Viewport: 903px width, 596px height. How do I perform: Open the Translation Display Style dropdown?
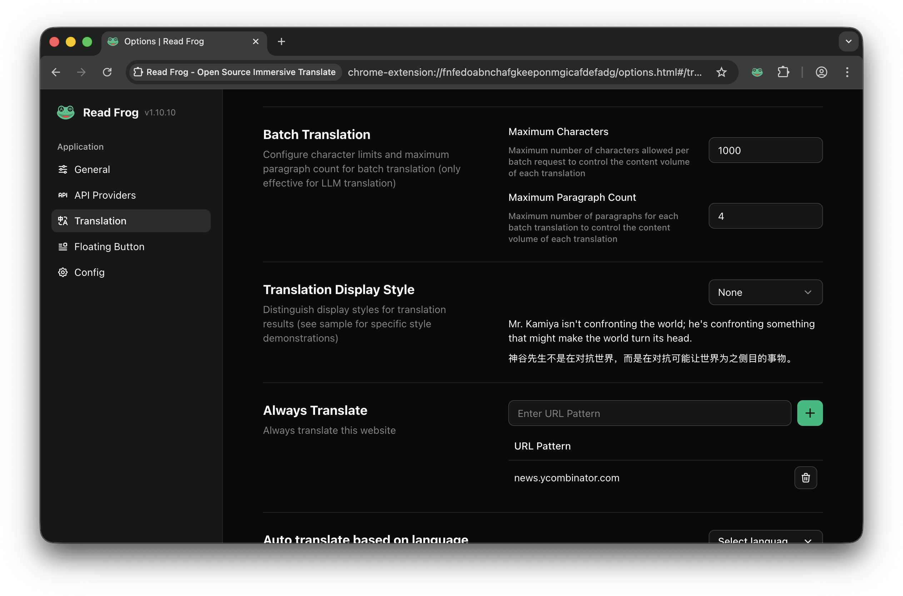765,292
